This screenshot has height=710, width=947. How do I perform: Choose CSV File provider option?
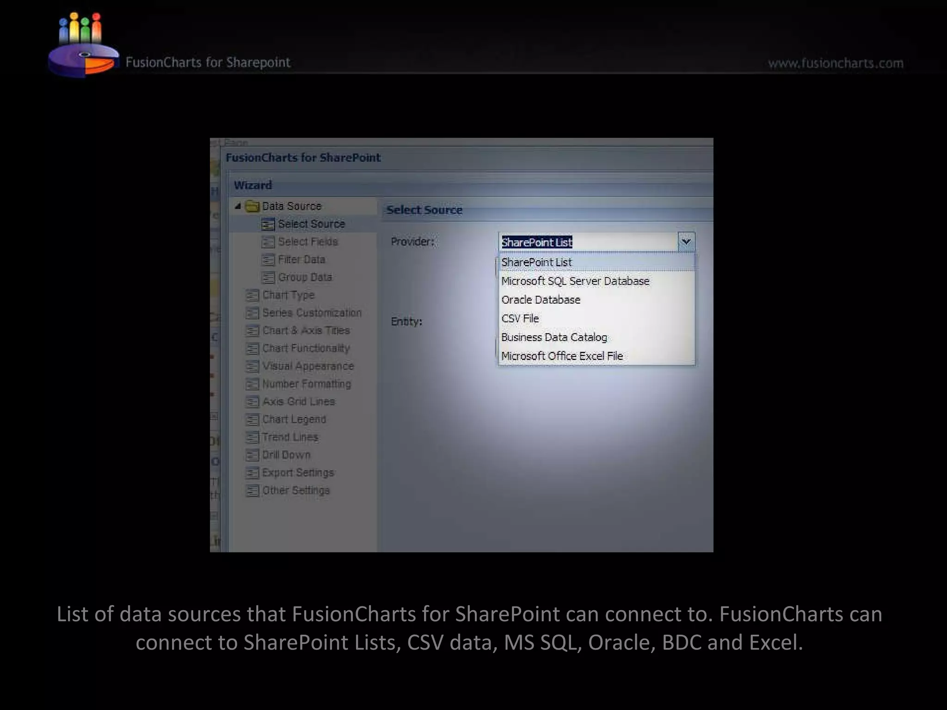pos(596,318)
